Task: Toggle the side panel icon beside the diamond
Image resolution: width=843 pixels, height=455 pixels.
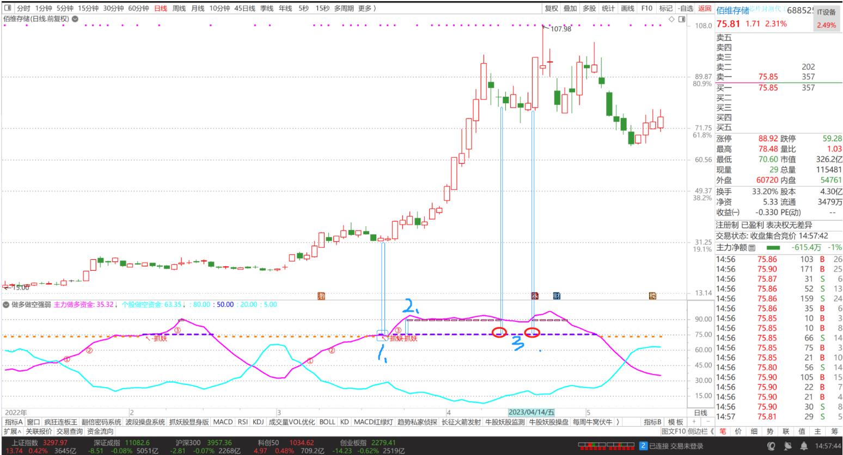Action: [681, 20]
